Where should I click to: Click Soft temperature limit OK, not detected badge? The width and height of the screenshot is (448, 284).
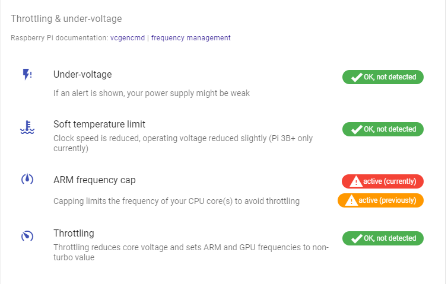[383, 129]
